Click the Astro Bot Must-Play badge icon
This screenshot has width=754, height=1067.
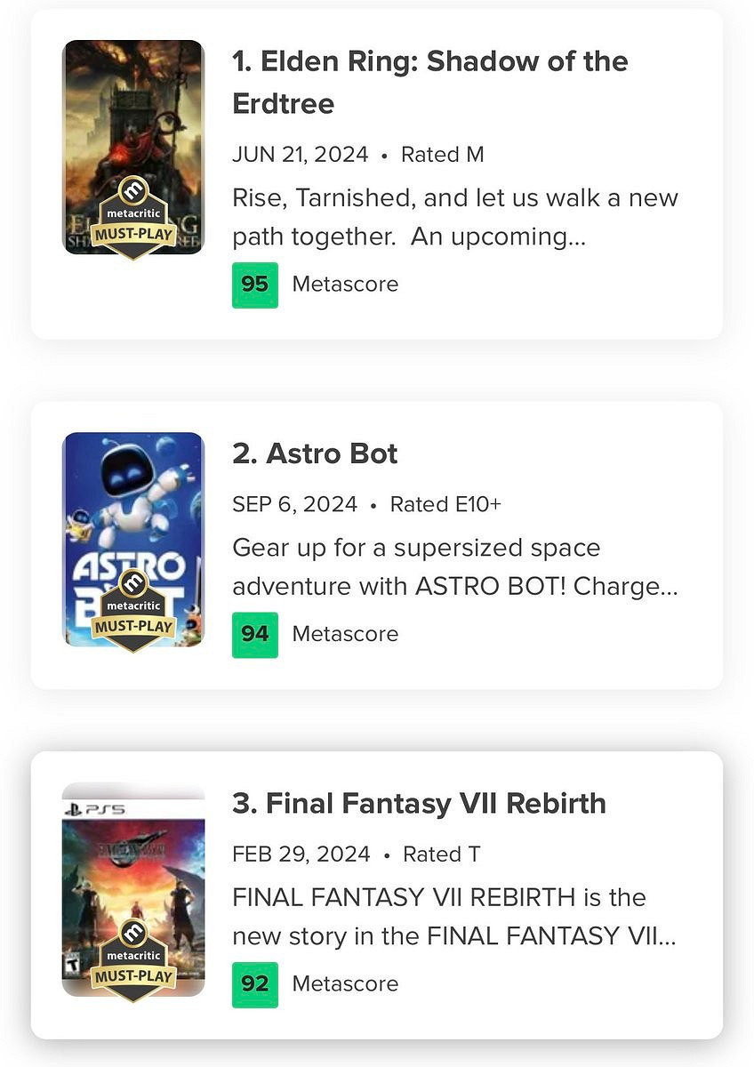[x=133, y=611]
